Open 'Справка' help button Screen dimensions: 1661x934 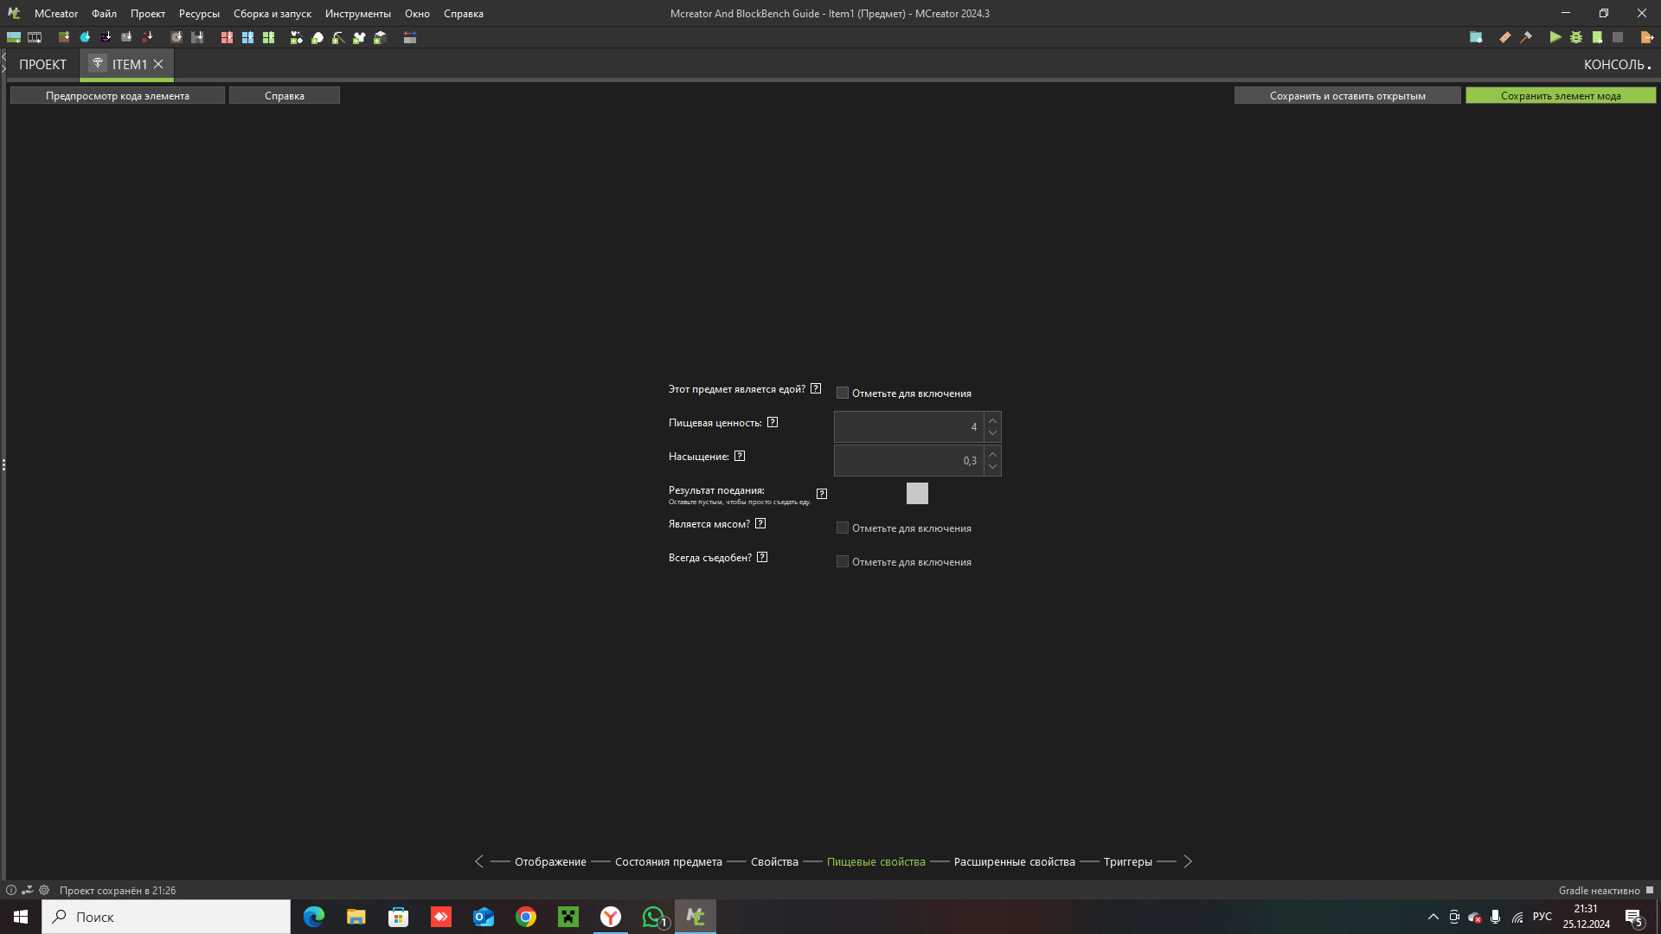284,95
